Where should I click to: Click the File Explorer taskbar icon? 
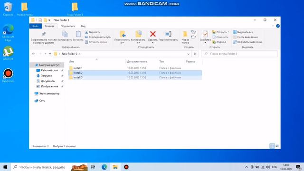pos(115,167)
